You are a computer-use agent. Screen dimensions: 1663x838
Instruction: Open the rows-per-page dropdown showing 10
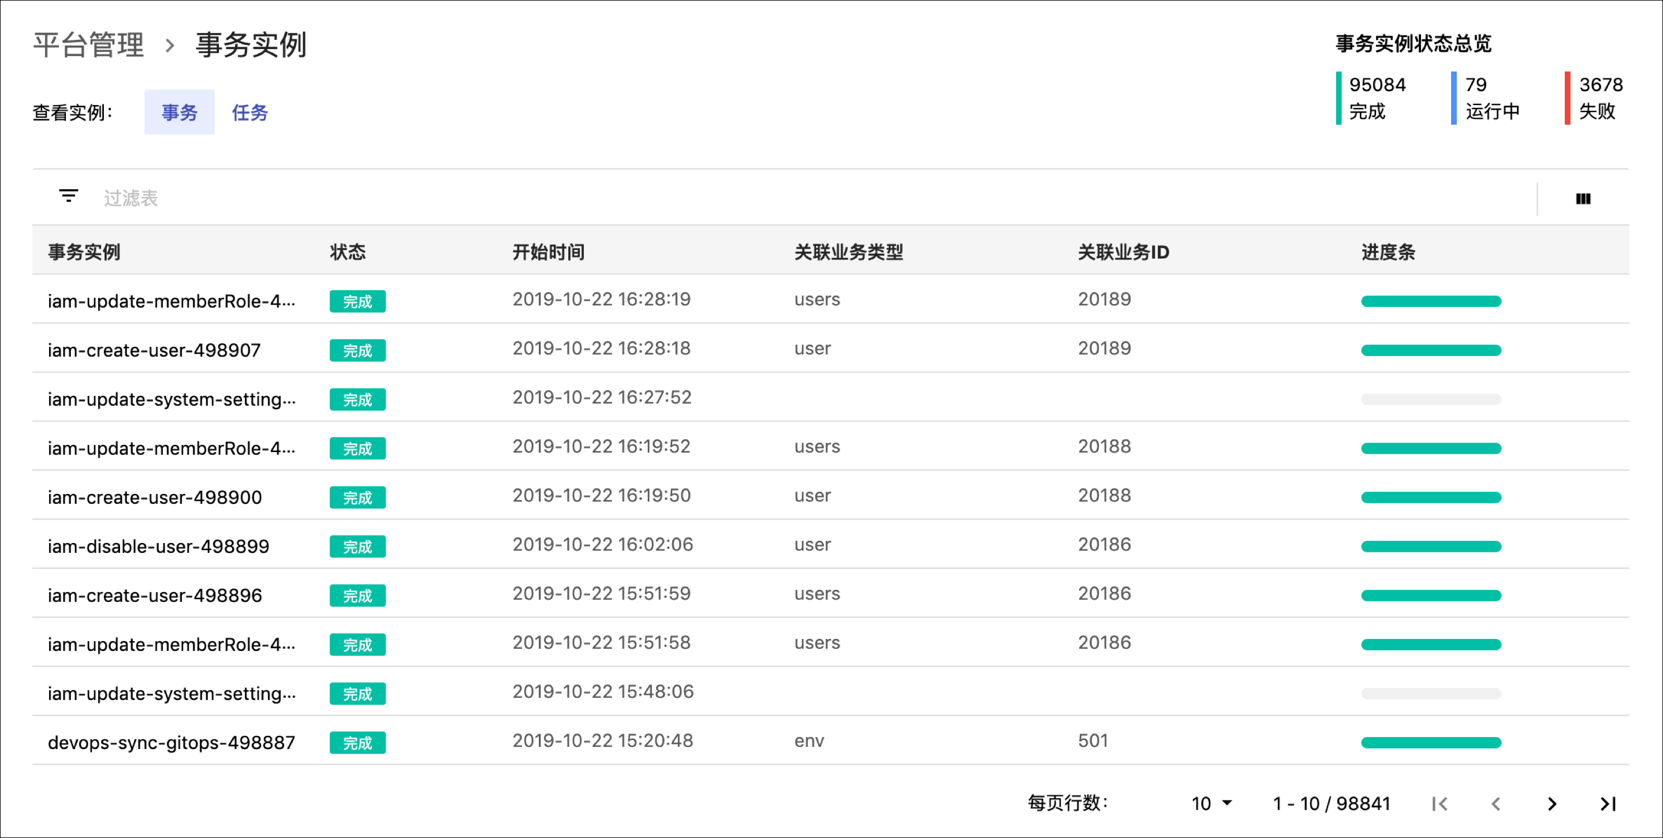click(x=1212, y=804)
